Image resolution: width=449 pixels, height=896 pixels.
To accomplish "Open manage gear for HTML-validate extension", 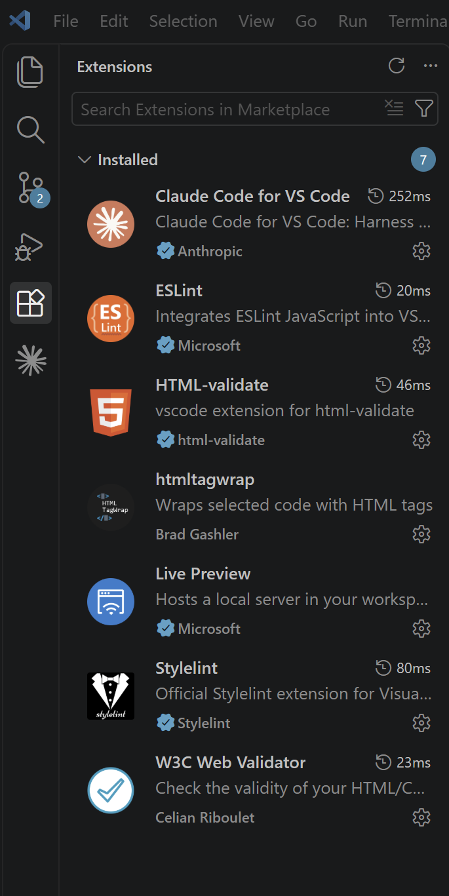I will click(421, 440).
